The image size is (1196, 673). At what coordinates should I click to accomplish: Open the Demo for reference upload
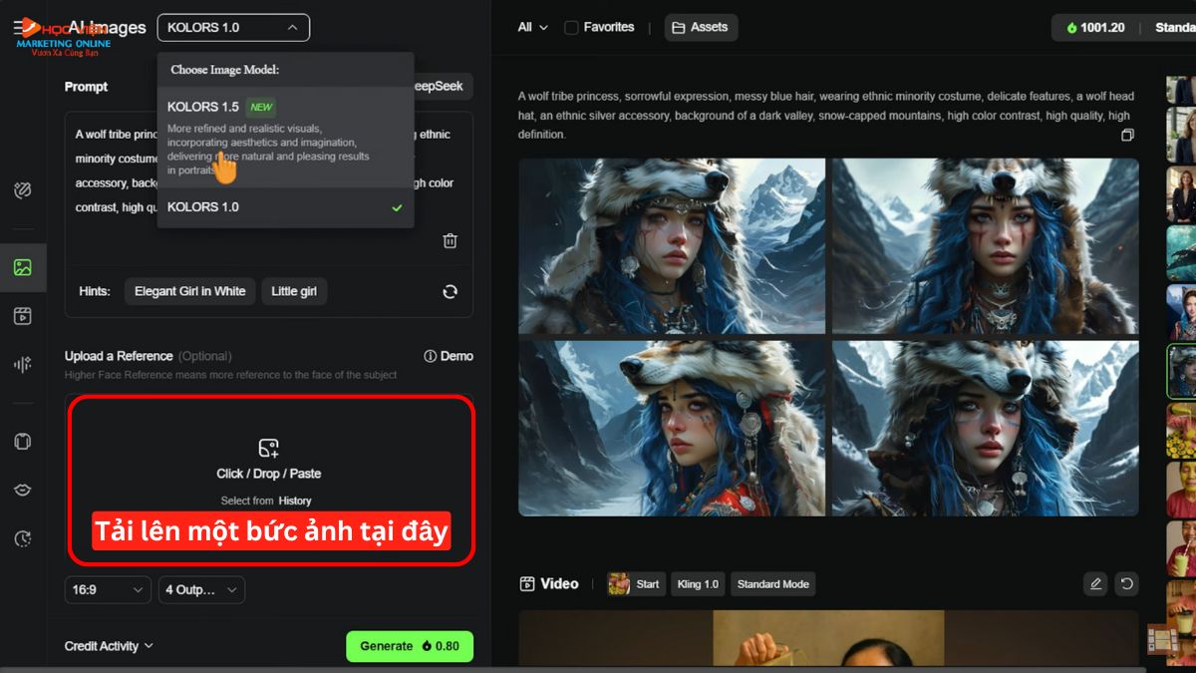point(448,356)
